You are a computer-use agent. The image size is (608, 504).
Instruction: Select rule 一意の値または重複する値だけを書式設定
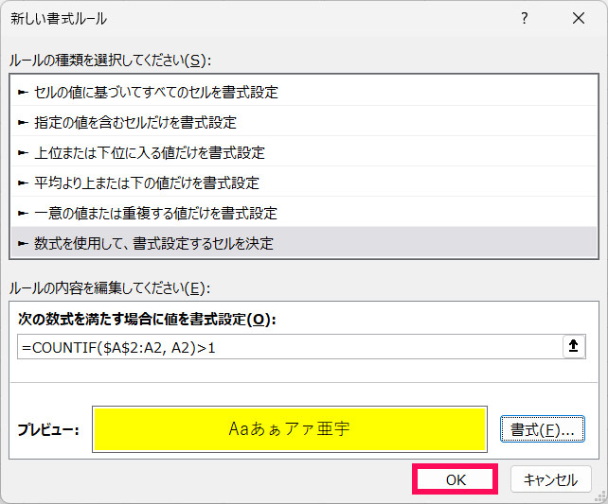coord(304,213)
